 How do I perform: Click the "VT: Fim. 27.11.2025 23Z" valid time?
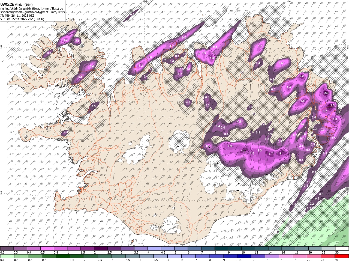[17, 19]
